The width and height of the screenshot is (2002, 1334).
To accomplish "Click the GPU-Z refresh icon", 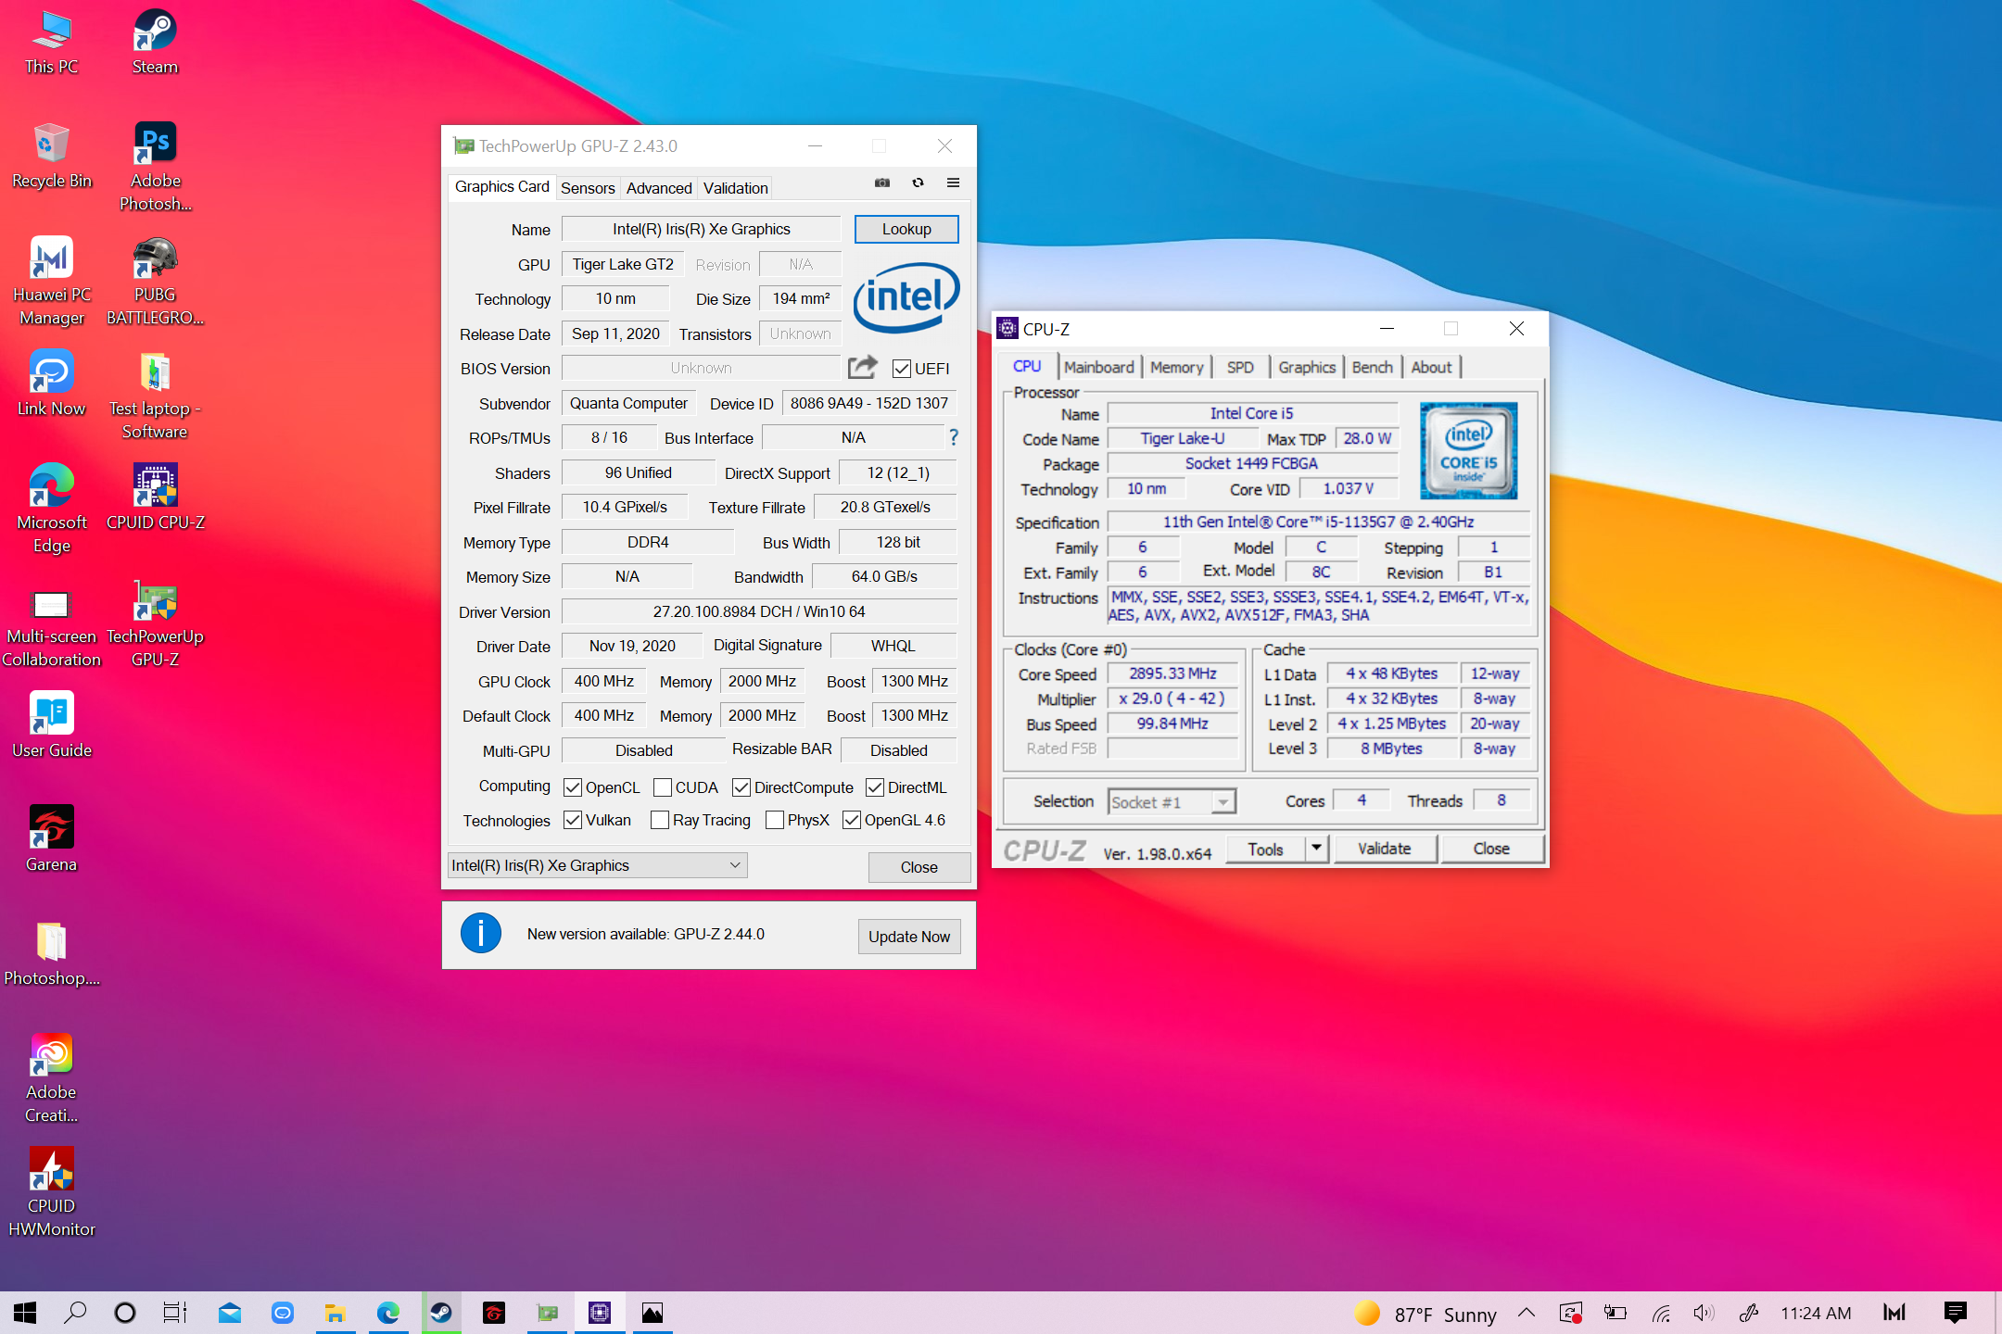I will tap(918, 183).
